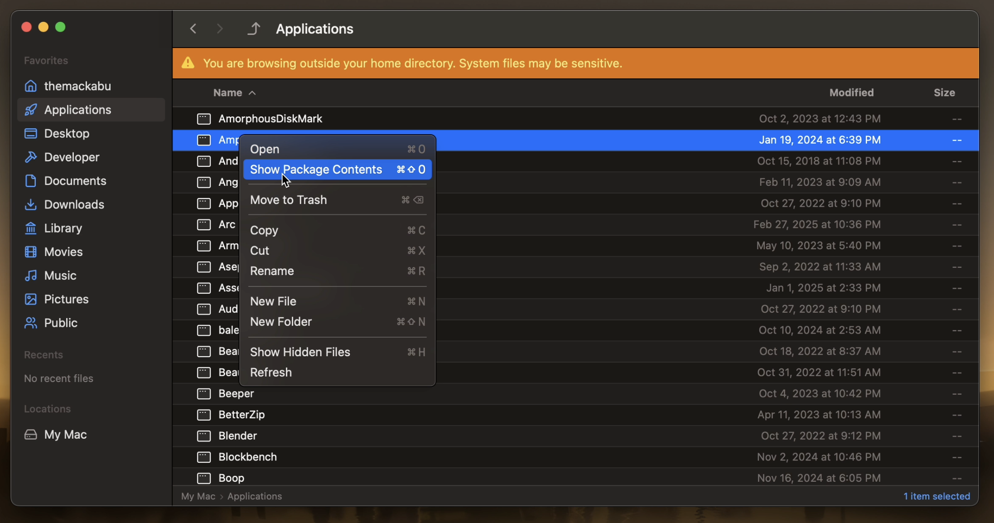Click Applications in the bottom path bar

pos(255,496)
